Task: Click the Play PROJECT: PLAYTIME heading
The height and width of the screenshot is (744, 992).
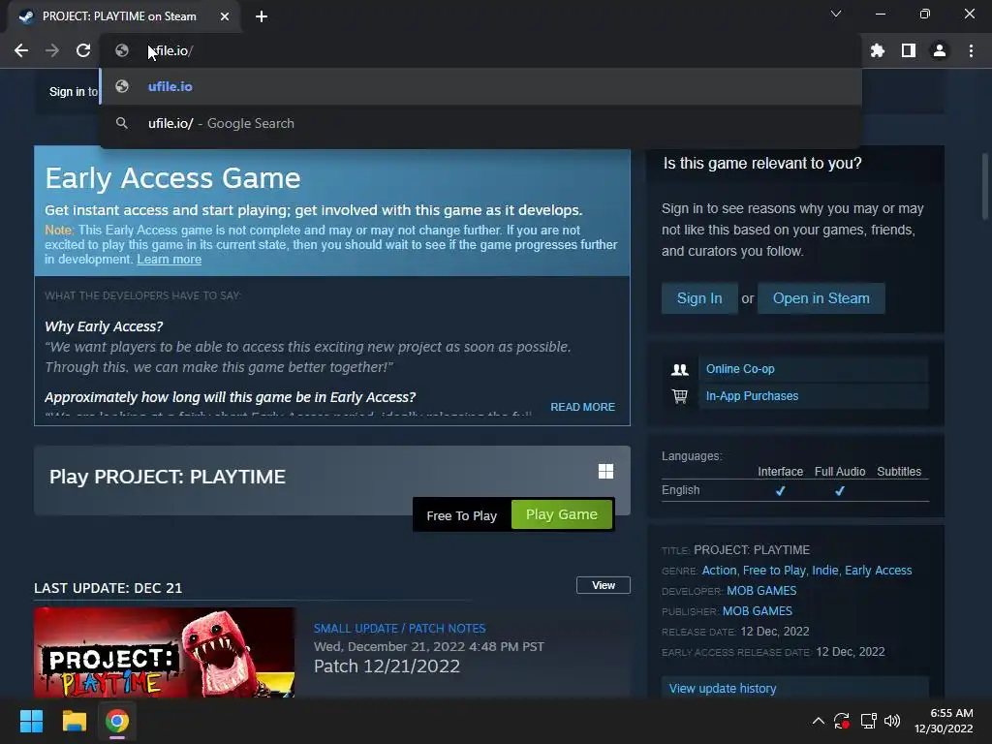Action: [x=167, y=477]
